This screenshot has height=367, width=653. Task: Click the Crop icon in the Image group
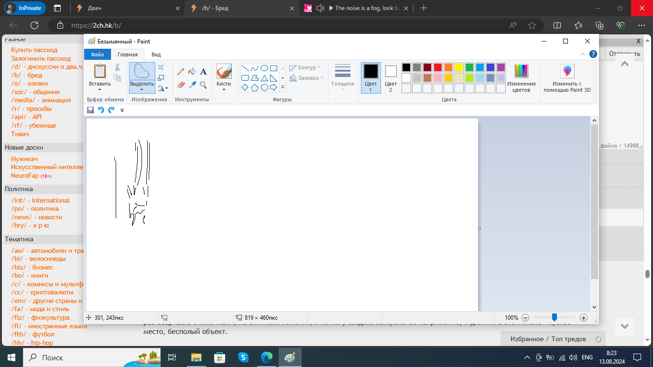click(x=161, y=67)
